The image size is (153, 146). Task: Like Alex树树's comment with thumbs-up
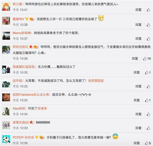148,114
